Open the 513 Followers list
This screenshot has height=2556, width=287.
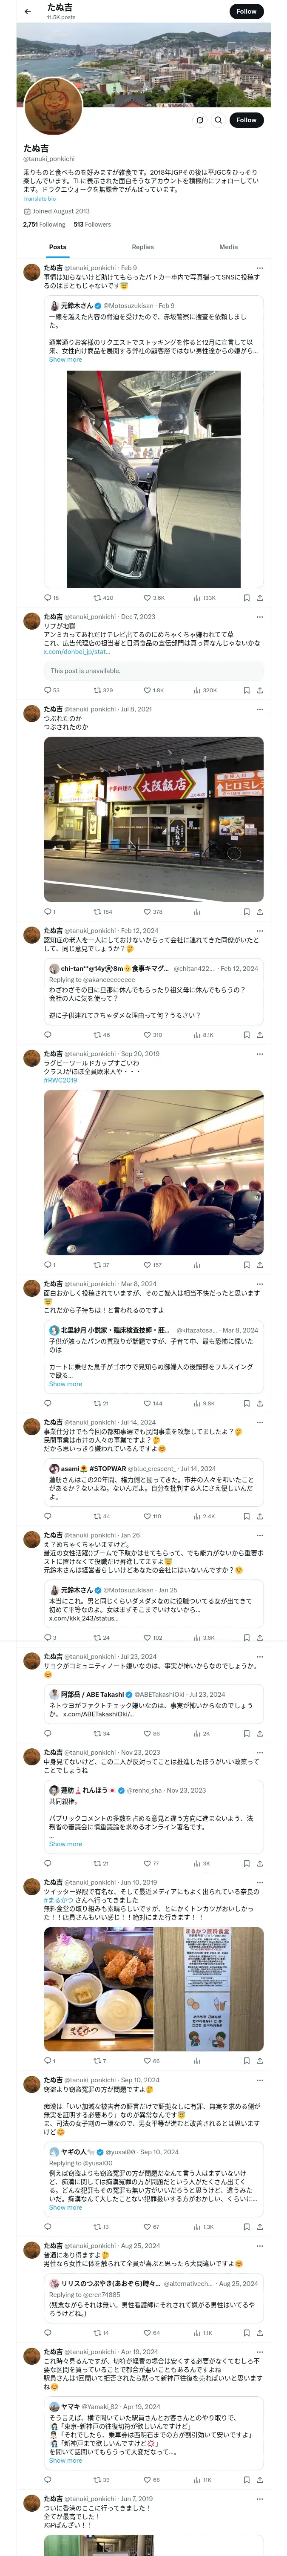[92, 224]
